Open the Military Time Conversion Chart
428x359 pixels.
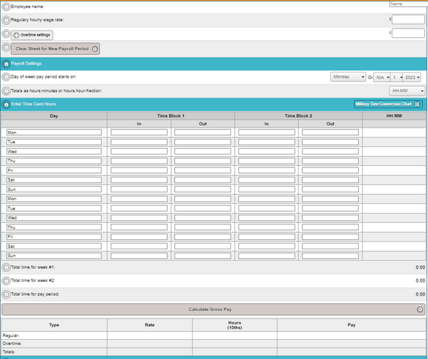click(387, 104)
